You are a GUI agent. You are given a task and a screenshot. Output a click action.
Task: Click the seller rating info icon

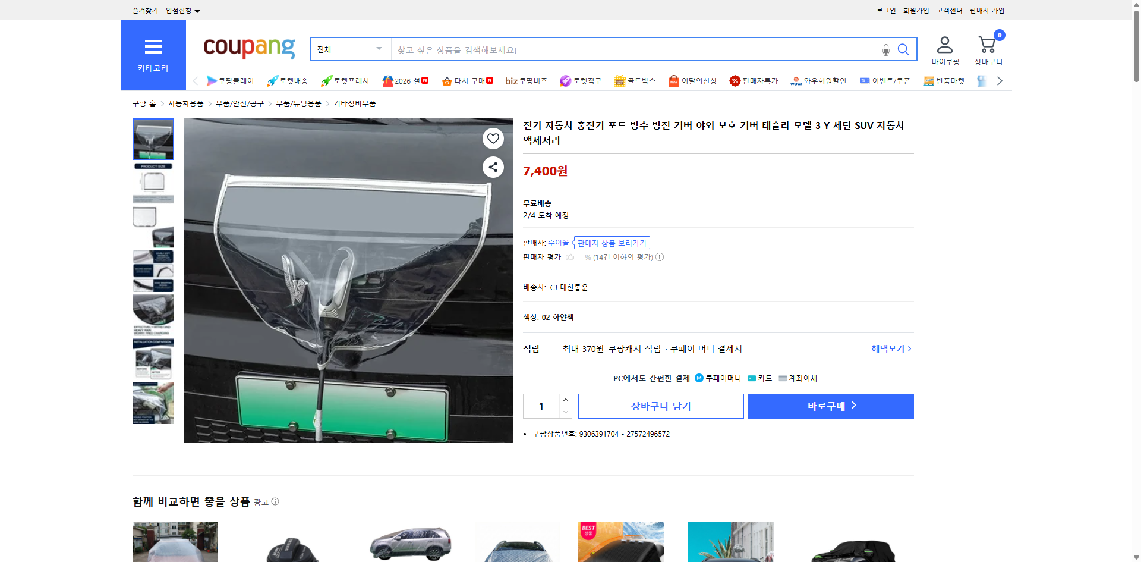click(x=660, y=257)
